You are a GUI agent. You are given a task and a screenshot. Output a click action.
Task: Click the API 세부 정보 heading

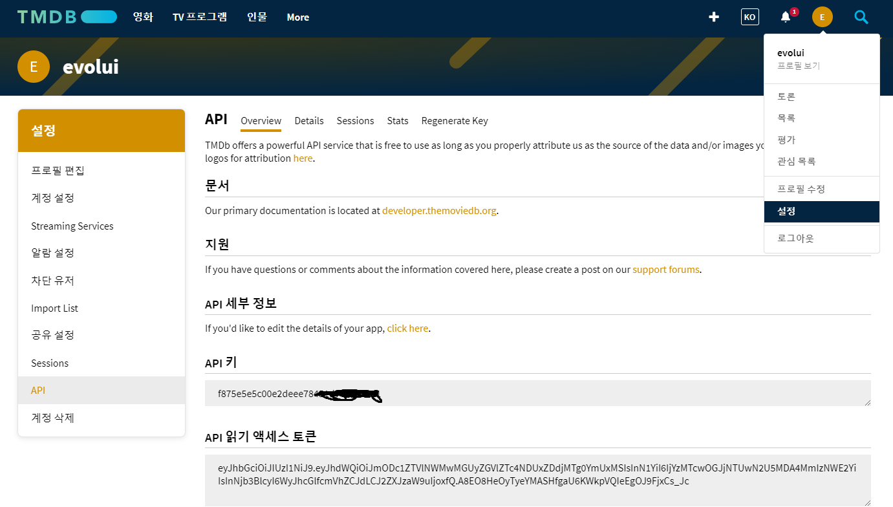click(x=241, y=304)
